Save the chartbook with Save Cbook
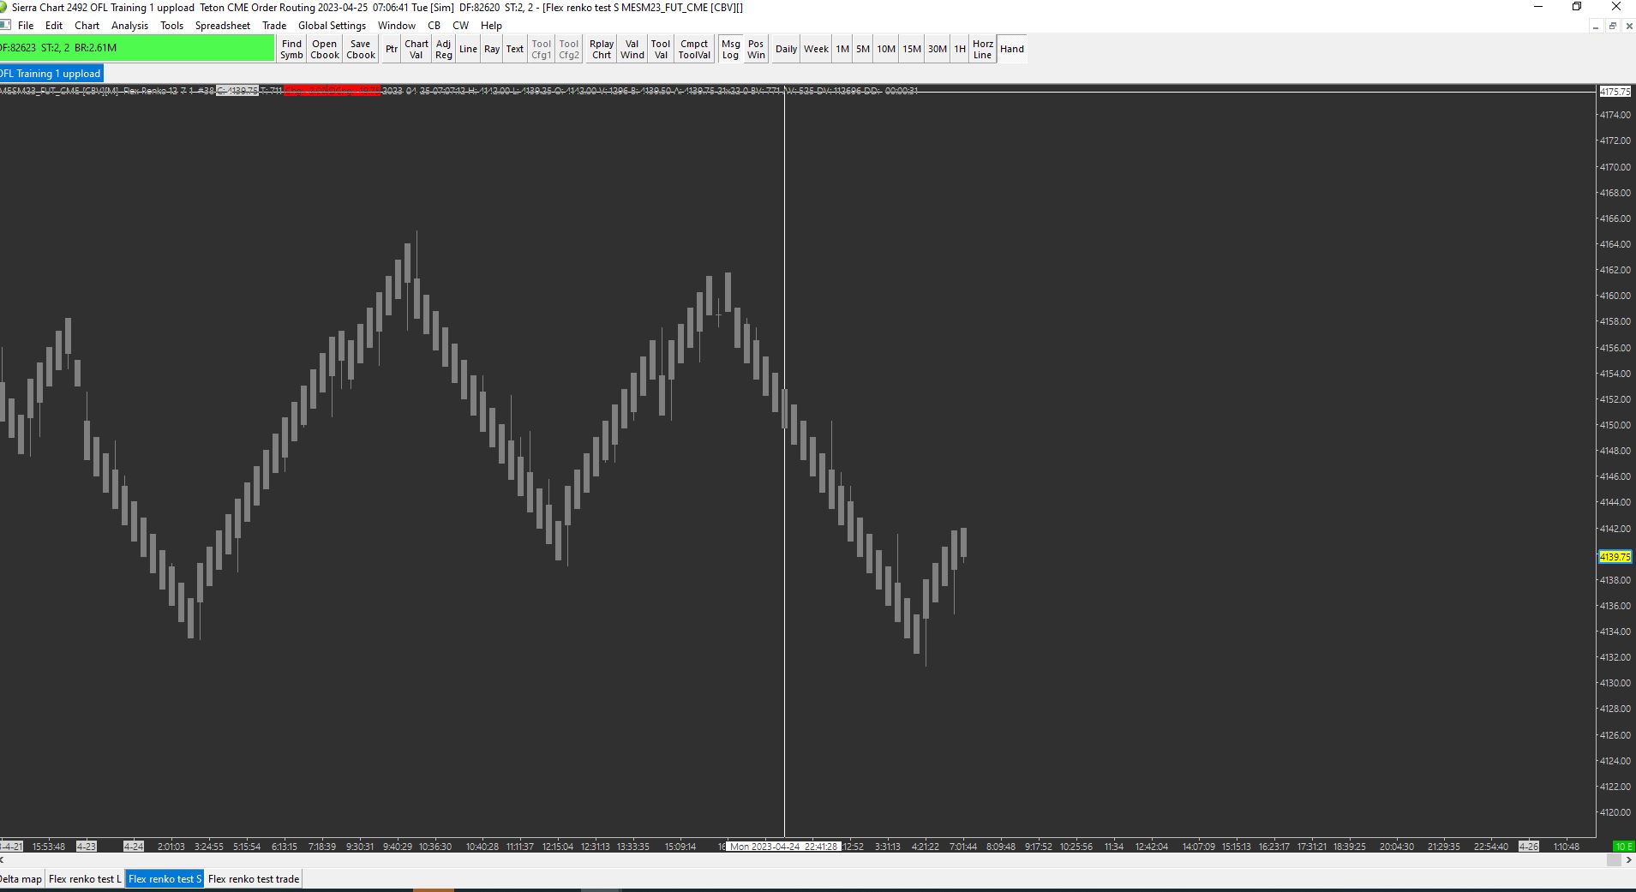This screenshot has height=892, width=1636. 361,49
